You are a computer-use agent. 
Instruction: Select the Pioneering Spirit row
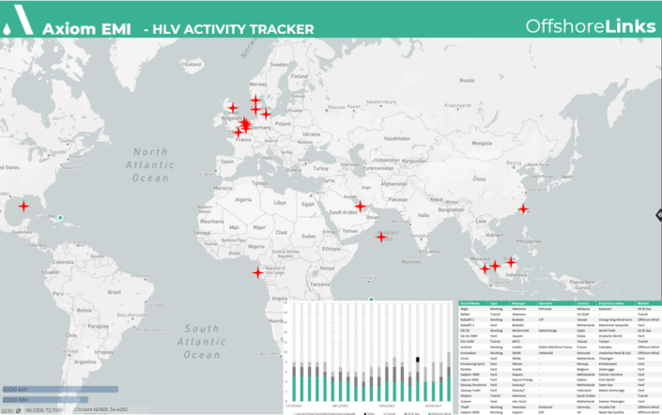tap(561, 363)
